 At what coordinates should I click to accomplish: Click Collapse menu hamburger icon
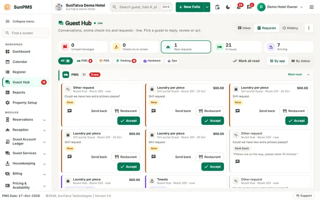tap(8, 21)
